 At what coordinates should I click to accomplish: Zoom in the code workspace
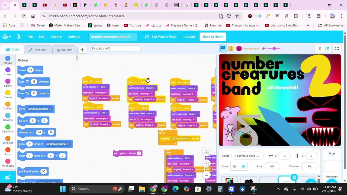pyautogui.click(x=207, y=152)
